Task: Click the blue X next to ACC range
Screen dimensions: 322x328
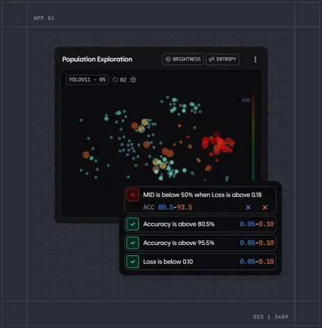Action: click(248, 207)
